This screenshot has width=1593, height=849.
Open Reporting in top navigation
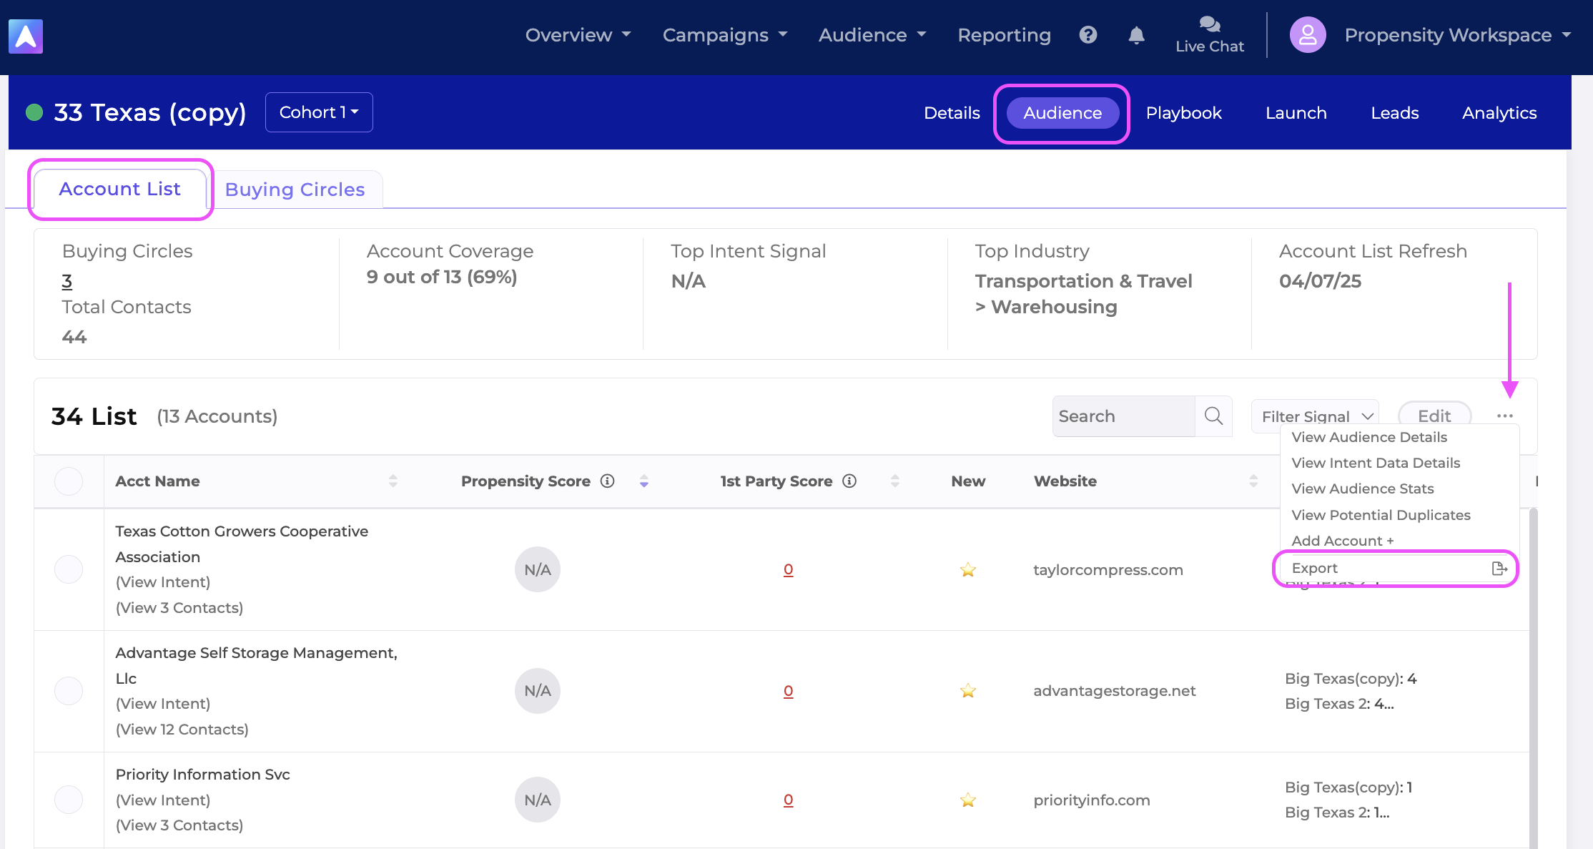pos(1004,35)
